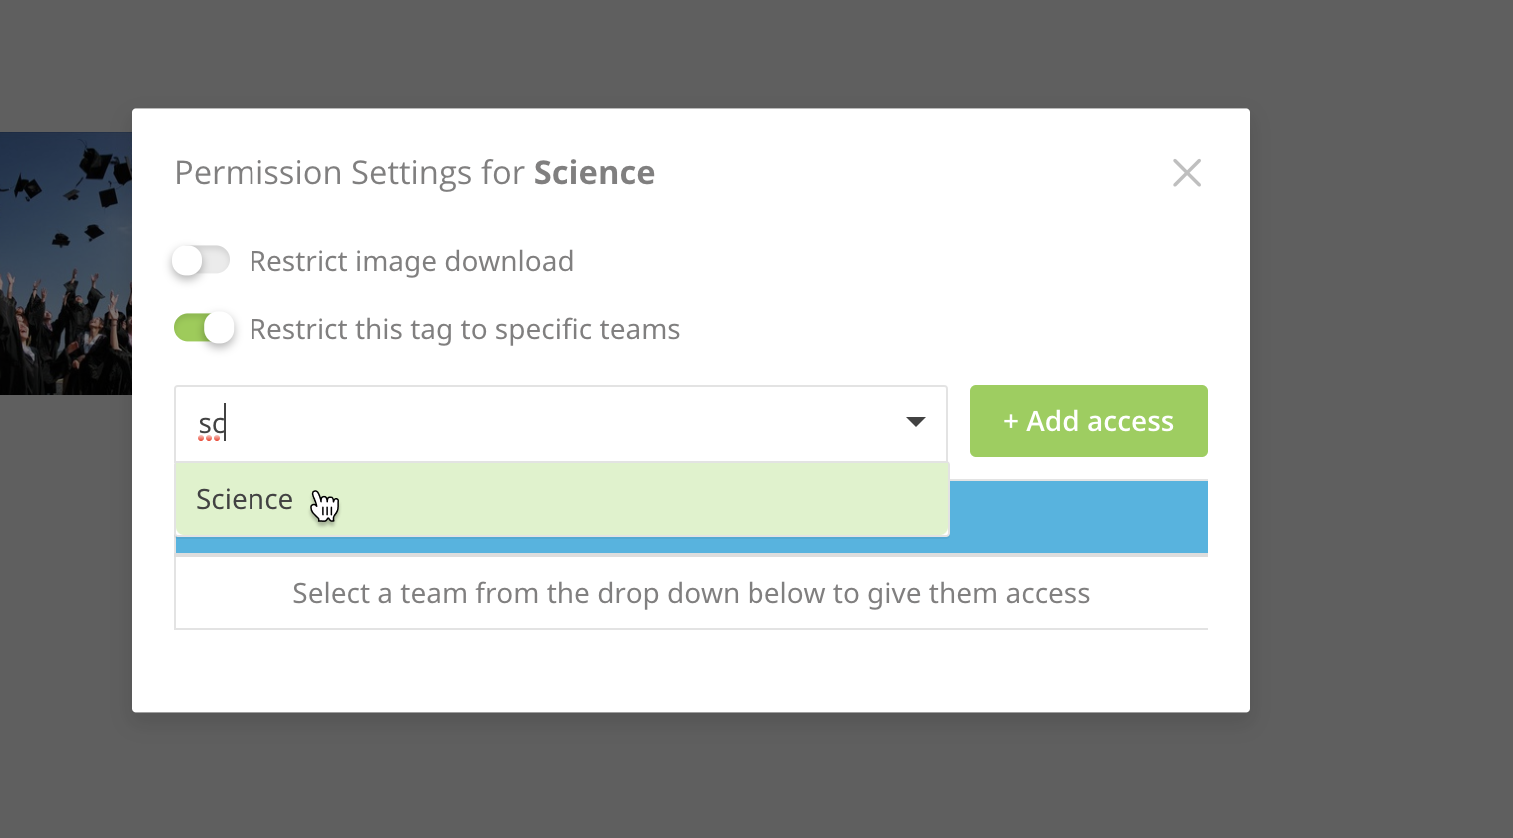Viewport: 1513px width, 838px height.
Task: Click the "Restrict image download" label text
Action: coord(411,261)
